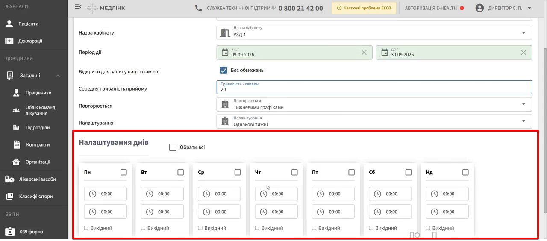Toggle the Без обмежень checkbox

[x=223, y=70]
